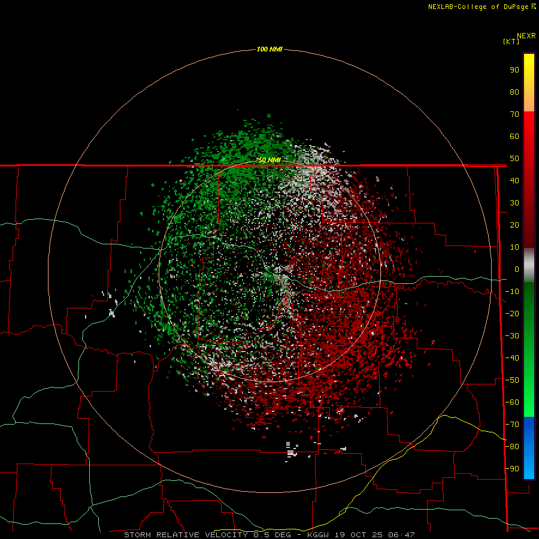The image size is (539, 539).
Task: Click the NEXR label above the color scale
Action: click(x=526, y=36)
